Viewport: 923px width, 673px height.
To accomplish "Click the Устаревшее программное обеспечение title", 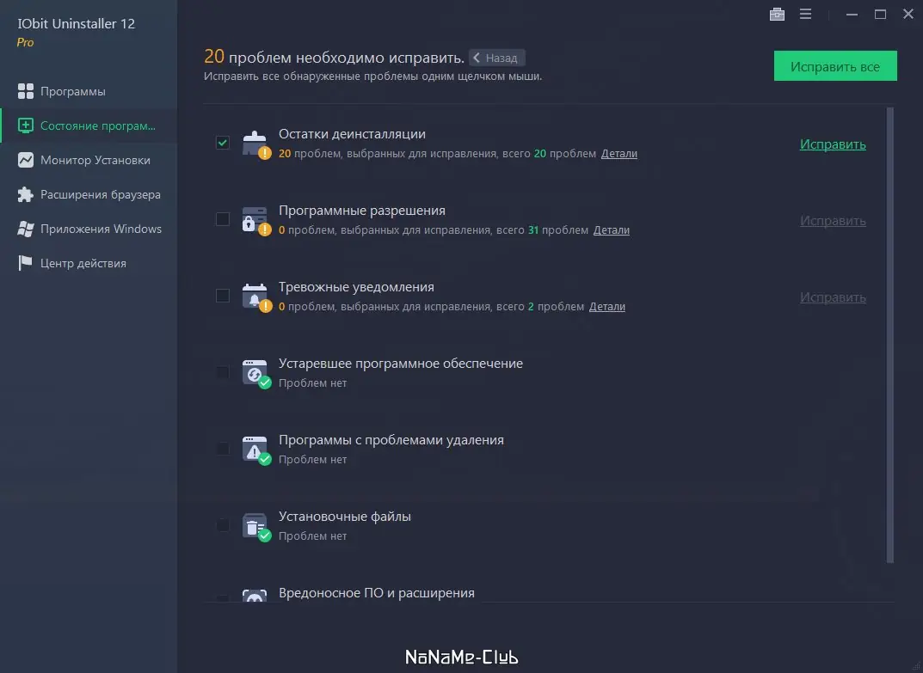I will [400, 364].
